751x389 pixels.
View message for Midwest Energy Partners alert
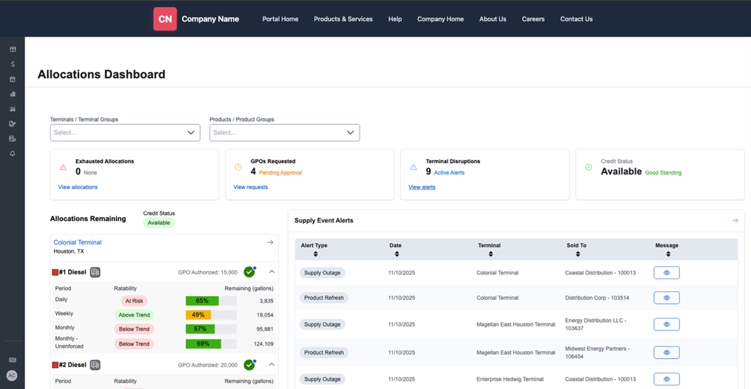pyautogui.click(x=666, y=353)
